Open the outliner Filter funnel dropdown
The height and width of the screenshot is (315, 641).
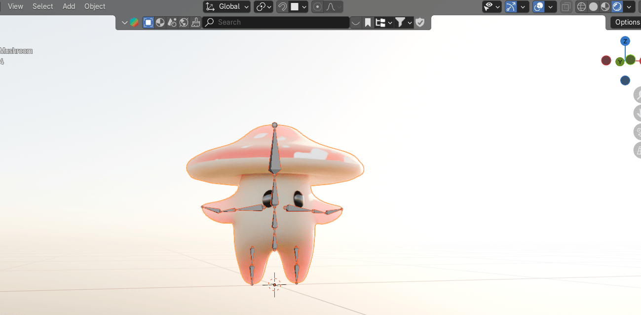tap(403, 22)
